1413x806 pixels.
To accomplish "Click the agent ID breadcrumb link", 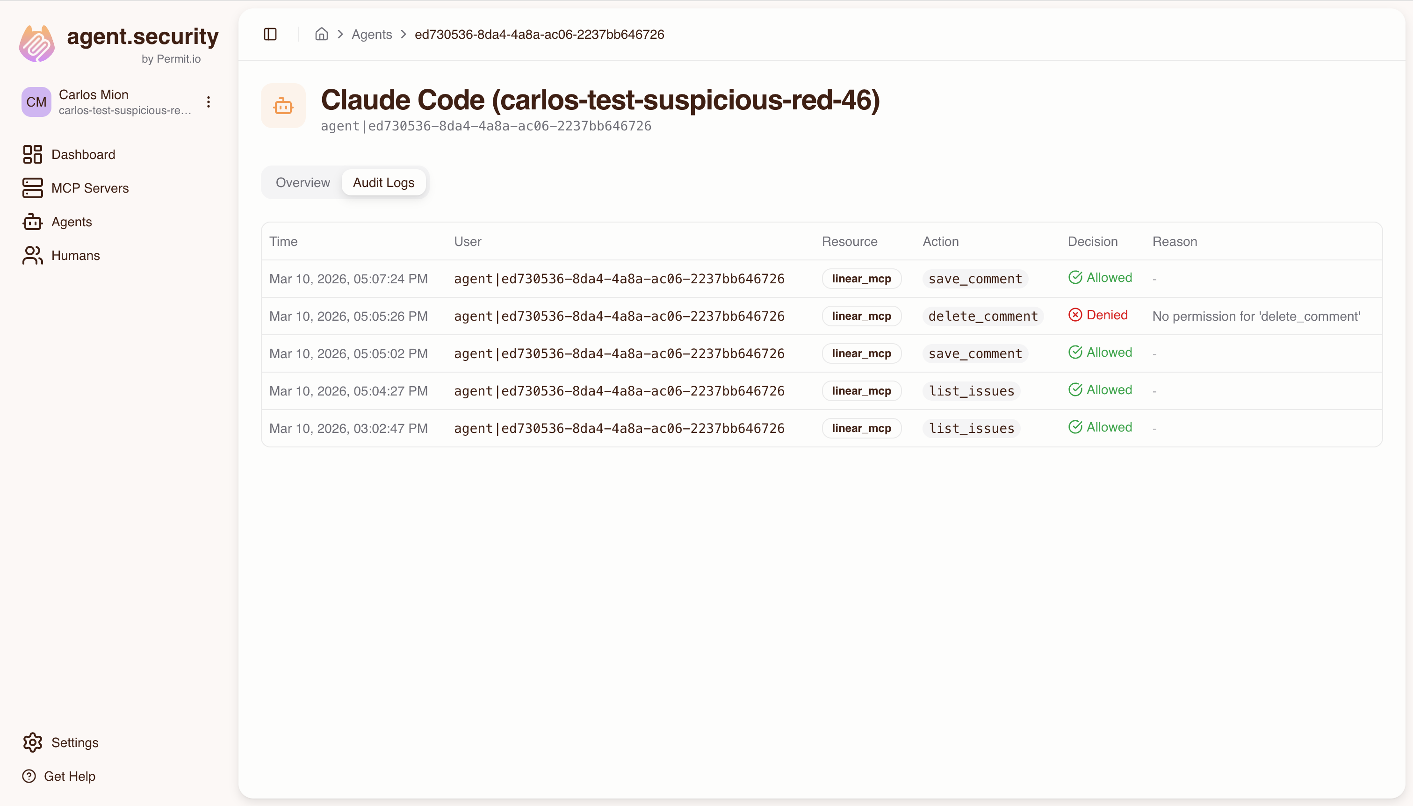I will pos(538,34).
